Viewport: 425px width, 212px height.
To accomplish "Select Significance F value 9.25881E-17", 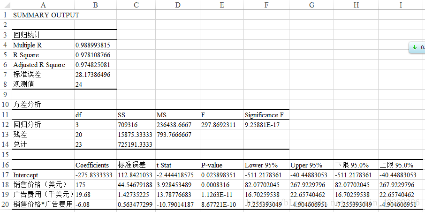I will click(x=266, y=124).
